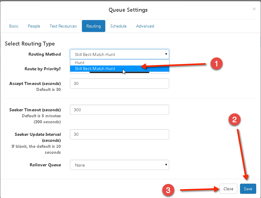Click the Close button
The image size is (261, 198).
click(x=228, y=189)
